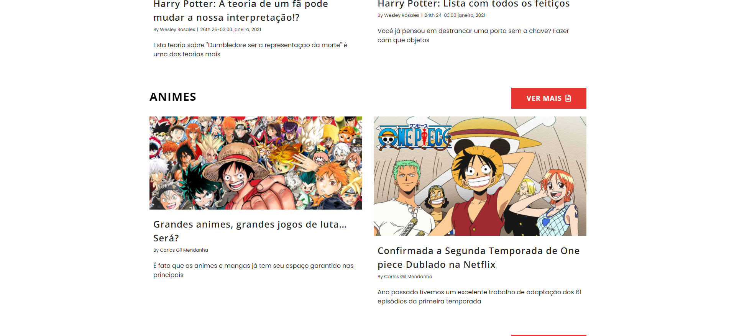The image size is (729, 336).
Task: Click excerpt 'Você já pensou em destrancar uma porta'
Action: click(473, 35)
